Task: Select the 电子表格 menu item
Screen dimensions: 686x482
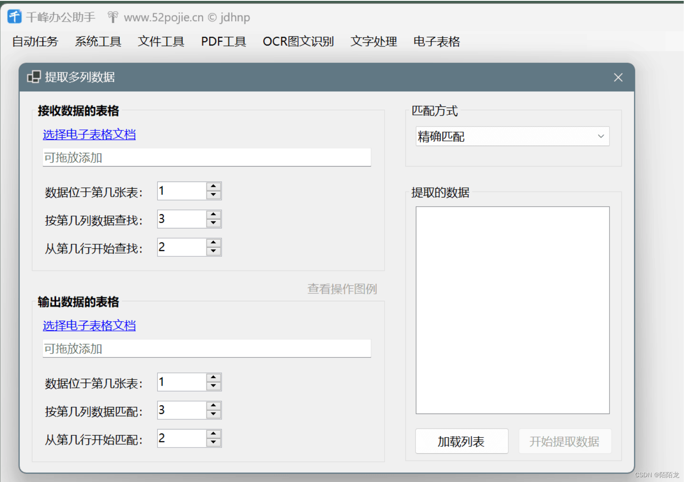Action: click(436, 42)
